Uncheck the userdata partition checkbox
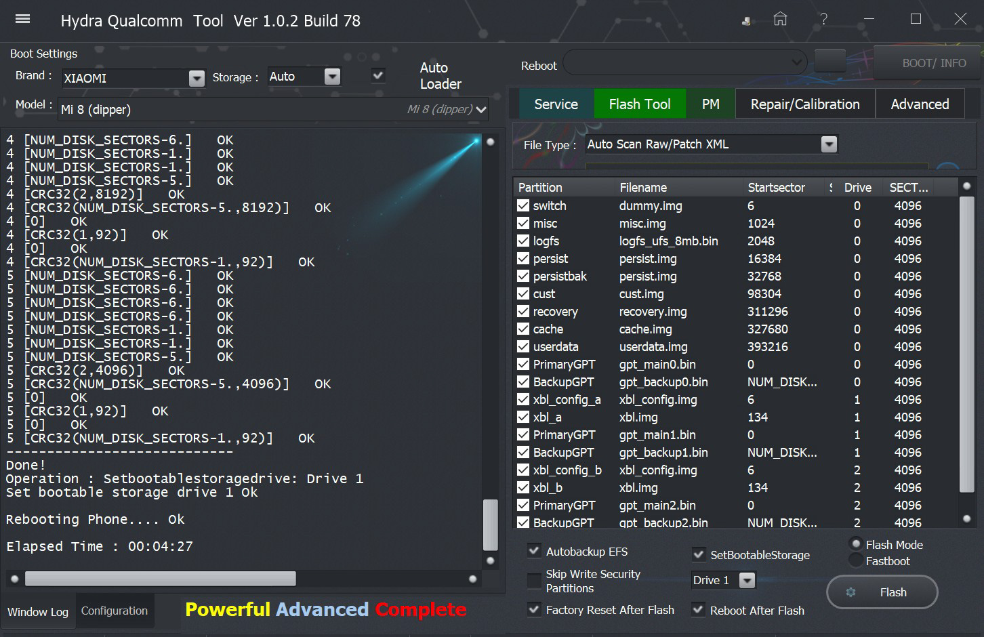Viewport: 984px width, 637px height. 523,346
